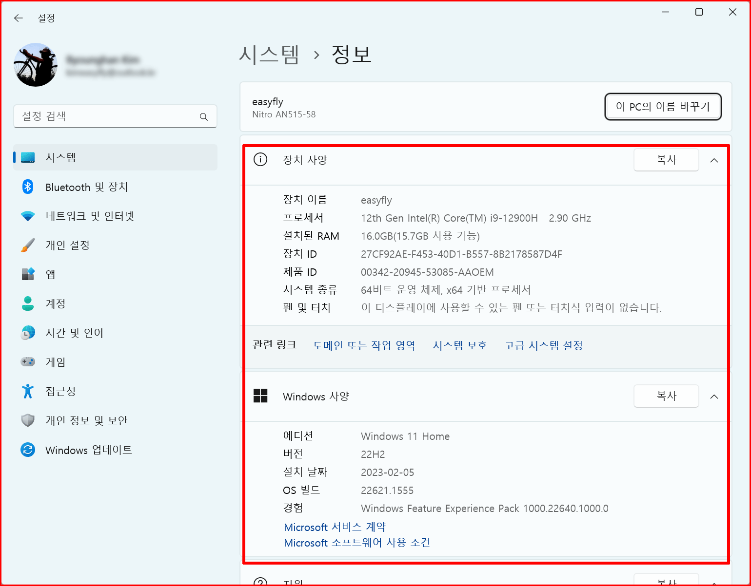Go to 개인 설정 page
The height and width of the screenshot is (586, 751).
click(x=115, y=245)
